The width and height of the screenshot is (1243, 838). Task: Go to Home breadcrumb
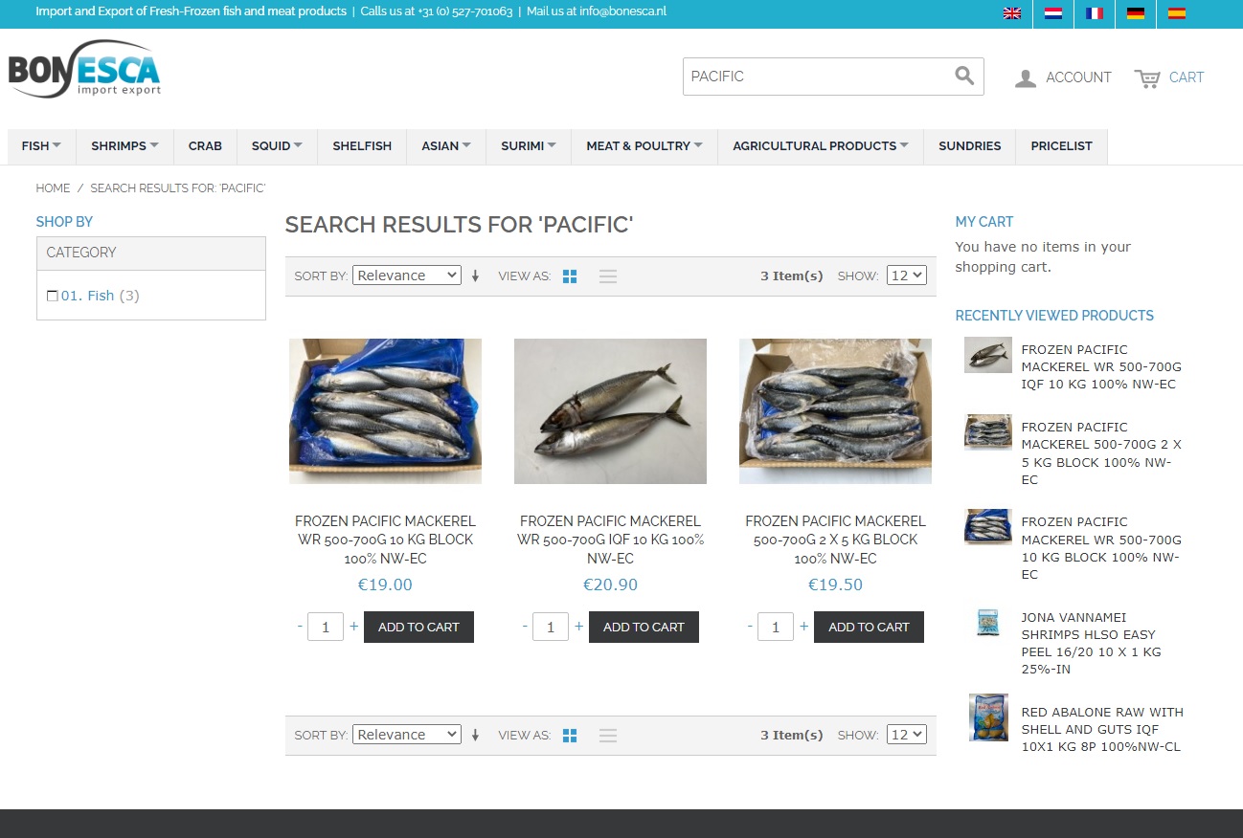click(x=53, y=188)
